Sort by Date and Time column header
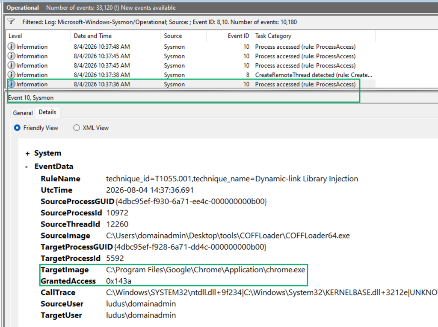 click(x=115, y=36)
